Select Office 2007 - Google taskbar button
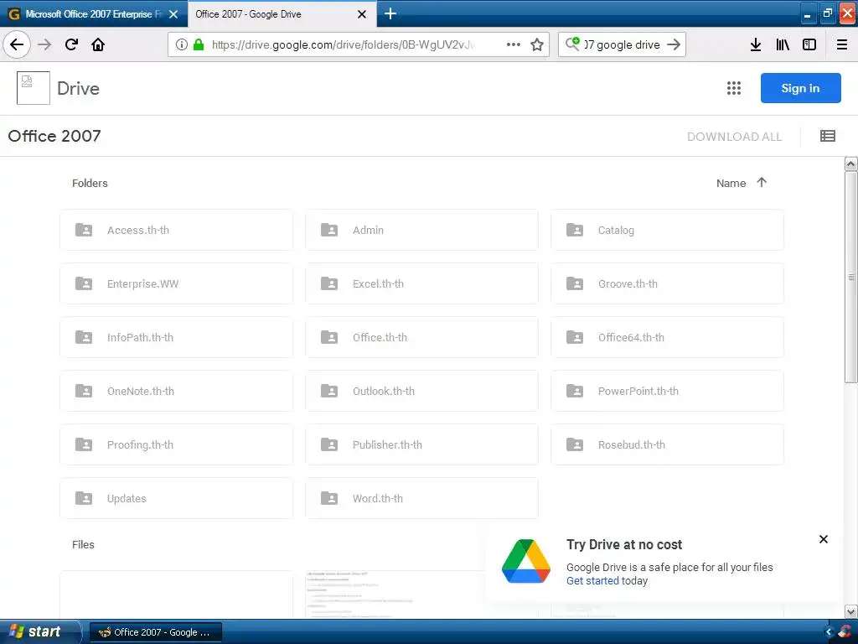The height and width of the screenshot is (644, 858). click(155, 632)
